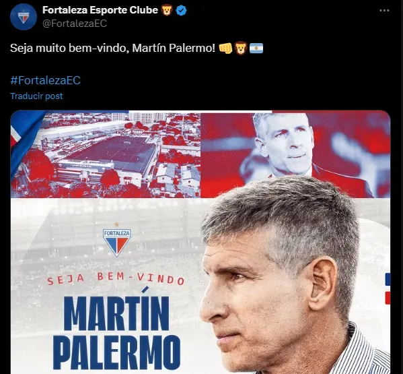Click the Argentina flag emoji

tap(256, 48)
